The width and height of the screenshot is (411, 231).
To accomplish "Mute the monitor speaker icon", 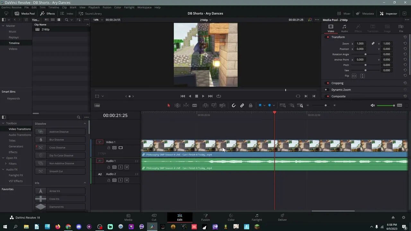I will click(x=372, y=105).
